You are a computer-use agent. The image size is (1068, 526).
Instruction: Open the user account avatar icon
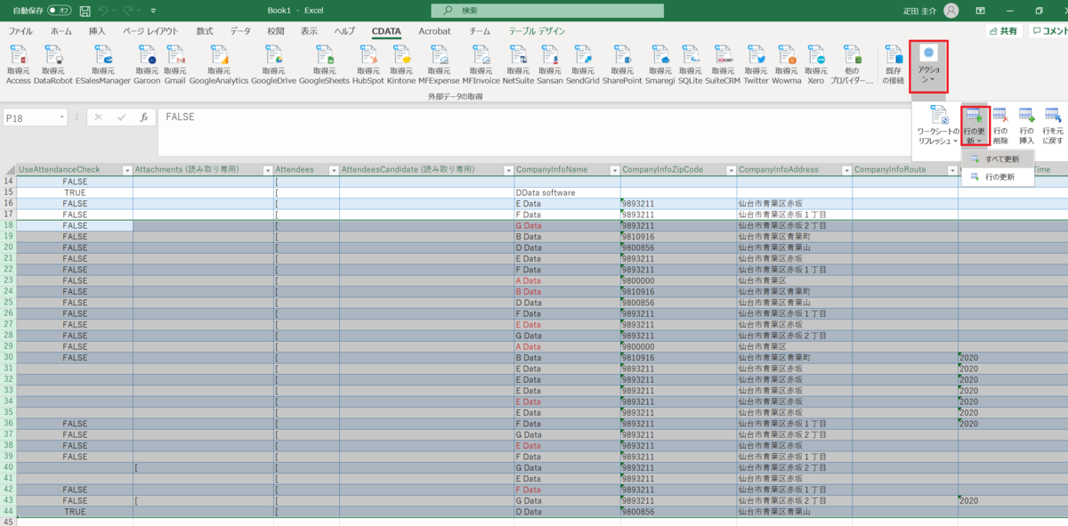click(951, 11)
